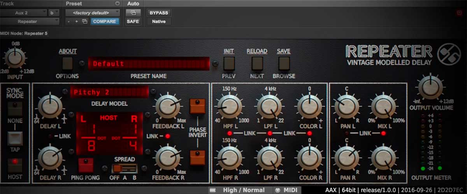Image resolution: width=467 pixels, height=194 pixels.
Task: Toggle the red PING PONG button
Action: point(86,165)
